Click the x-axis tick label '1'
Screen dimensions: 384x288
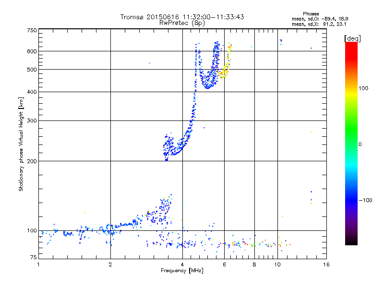coord(38,264)
